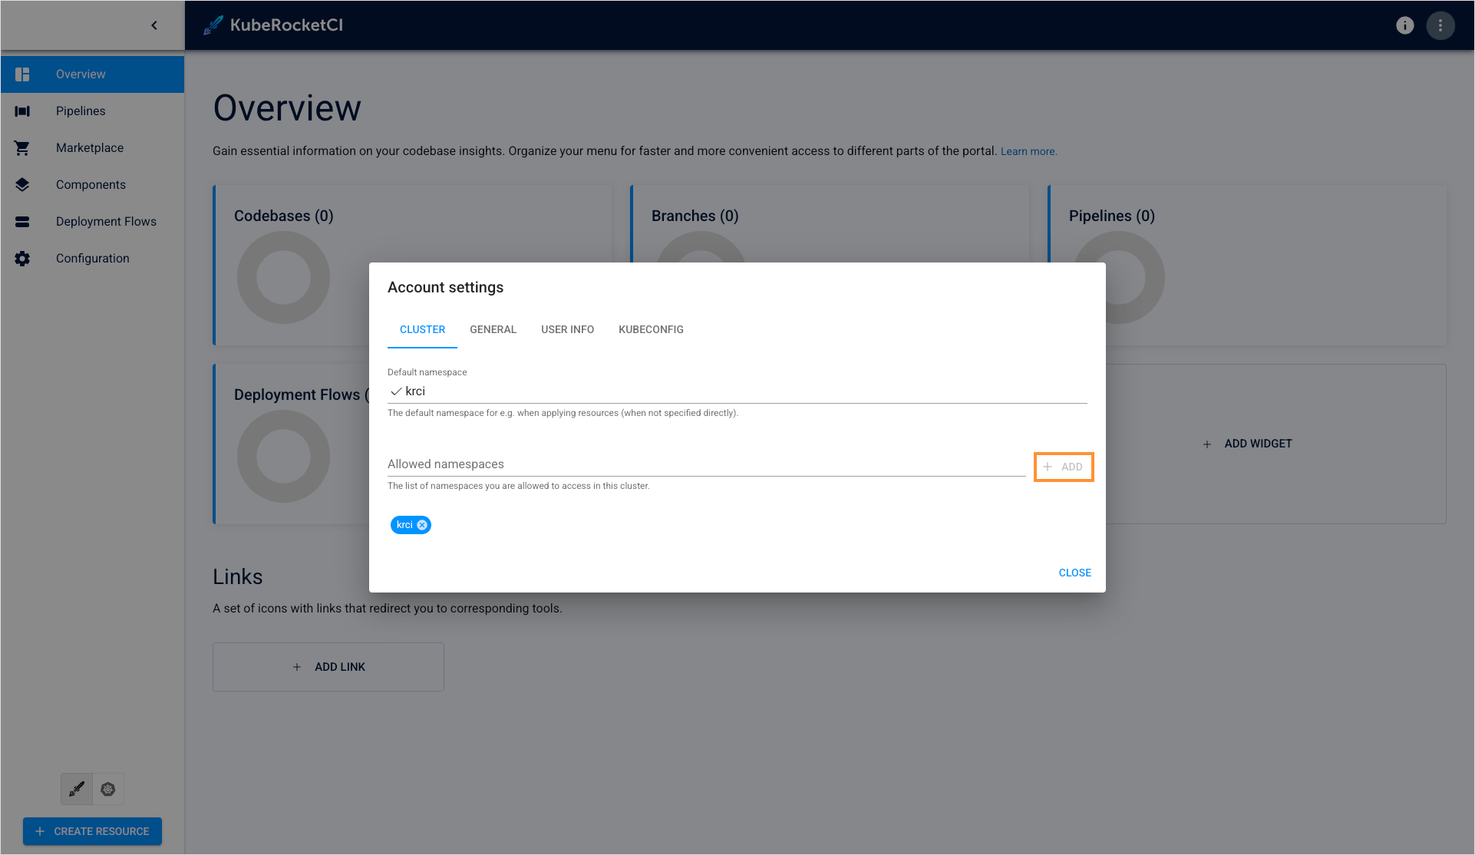Screen dimensions: 1475x855
Task: Remove the krci namespace chip via its X
Action: pos(421,524)
